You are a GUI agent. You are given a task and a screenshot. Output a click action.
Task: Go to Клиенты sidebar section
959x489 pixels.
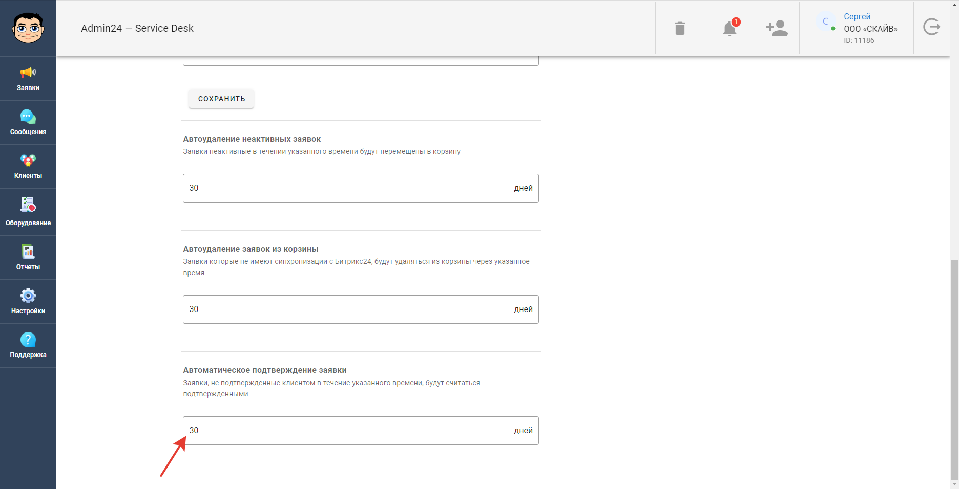click(28, 167)
